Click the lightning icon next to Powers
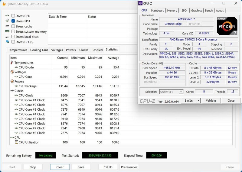Viewport: 242px width, 172px height. point(12,81)
